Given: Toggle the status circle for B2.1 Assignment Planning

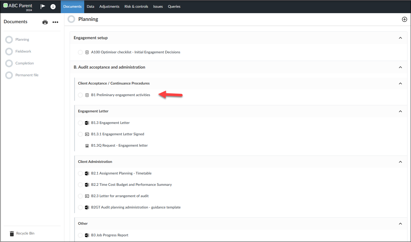Looking at the screenshot, I should tap(80, 173).
